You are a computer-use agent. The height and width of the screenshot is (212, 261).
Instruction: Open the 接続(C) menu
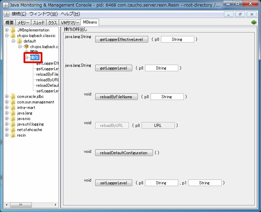pyautogui.click(x=19, y=14)
